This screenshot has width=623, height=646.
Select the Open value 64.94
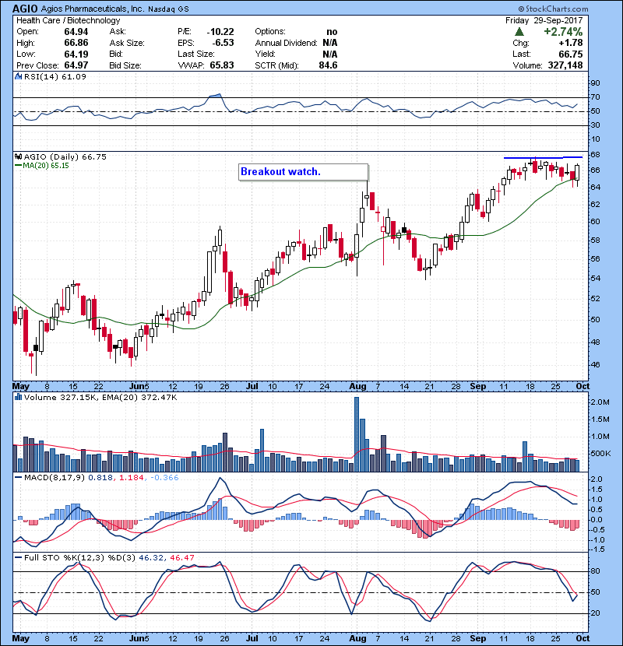[x=76, y=32]
